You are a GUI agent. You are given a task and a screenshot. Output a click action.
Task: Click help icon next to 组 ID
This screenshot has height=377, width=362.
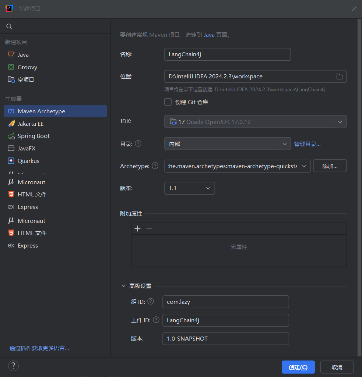[151, 302]
